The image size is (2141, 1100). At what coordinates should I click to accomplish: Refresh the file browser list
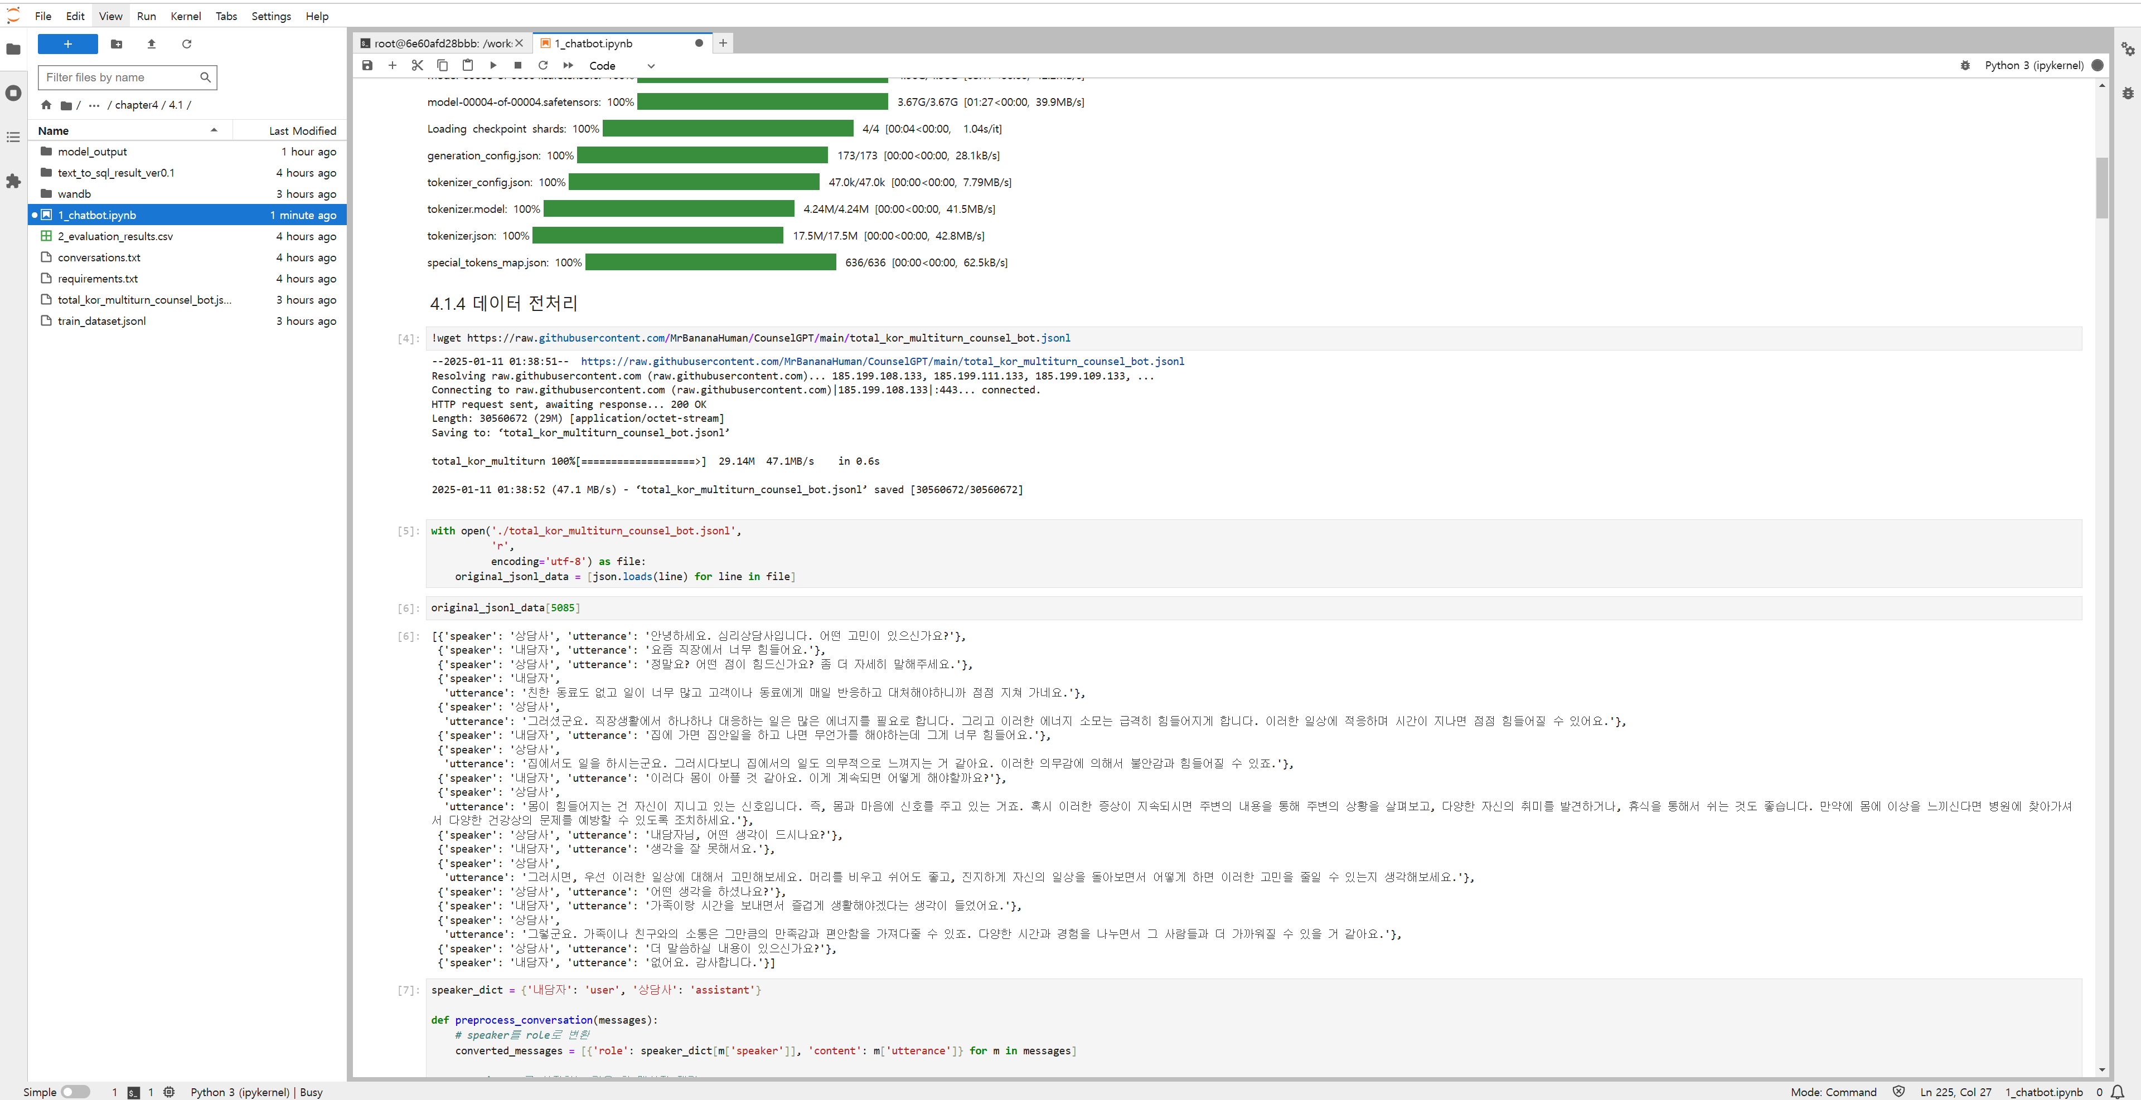tap(186, 44)
